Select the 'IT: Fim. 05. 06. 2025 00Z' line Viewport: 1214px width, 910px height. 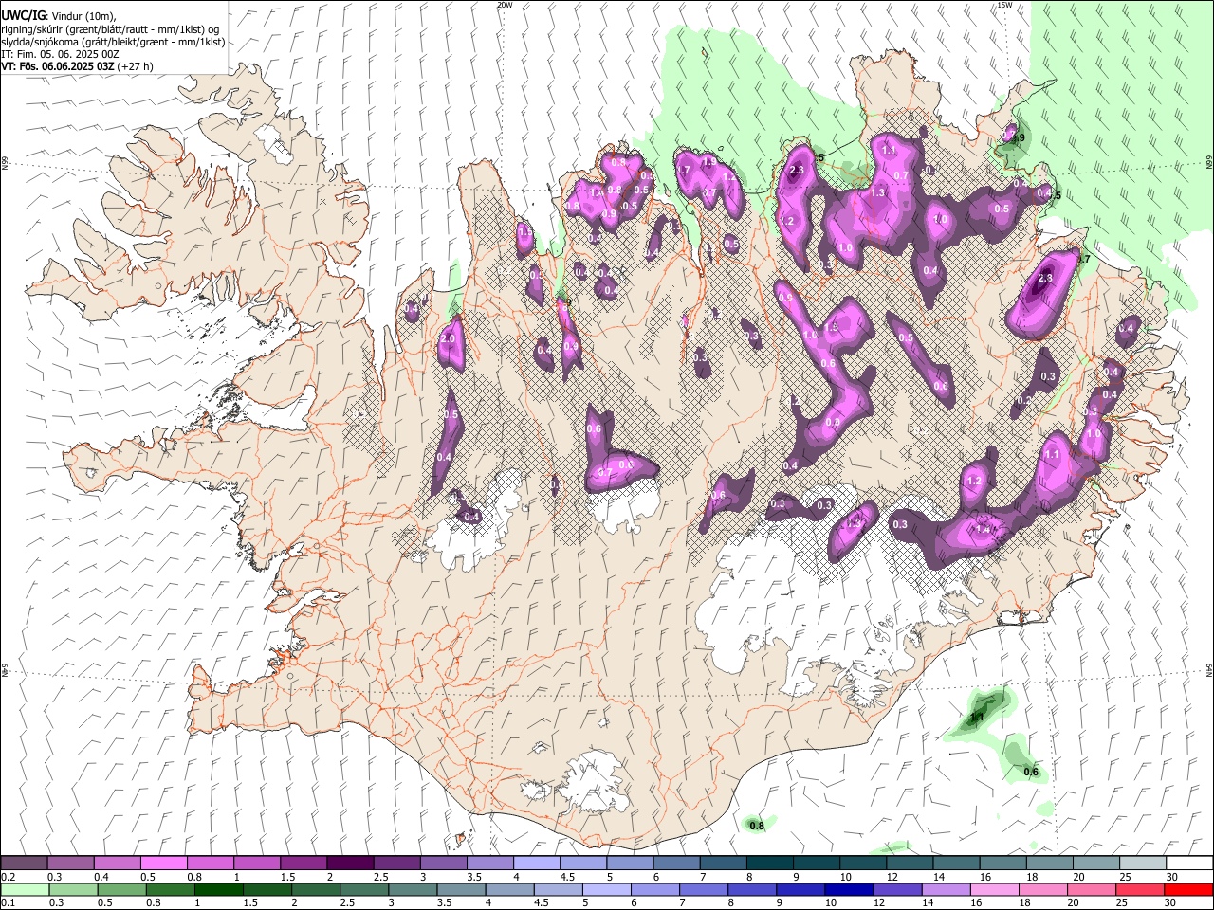pos(60,54)
